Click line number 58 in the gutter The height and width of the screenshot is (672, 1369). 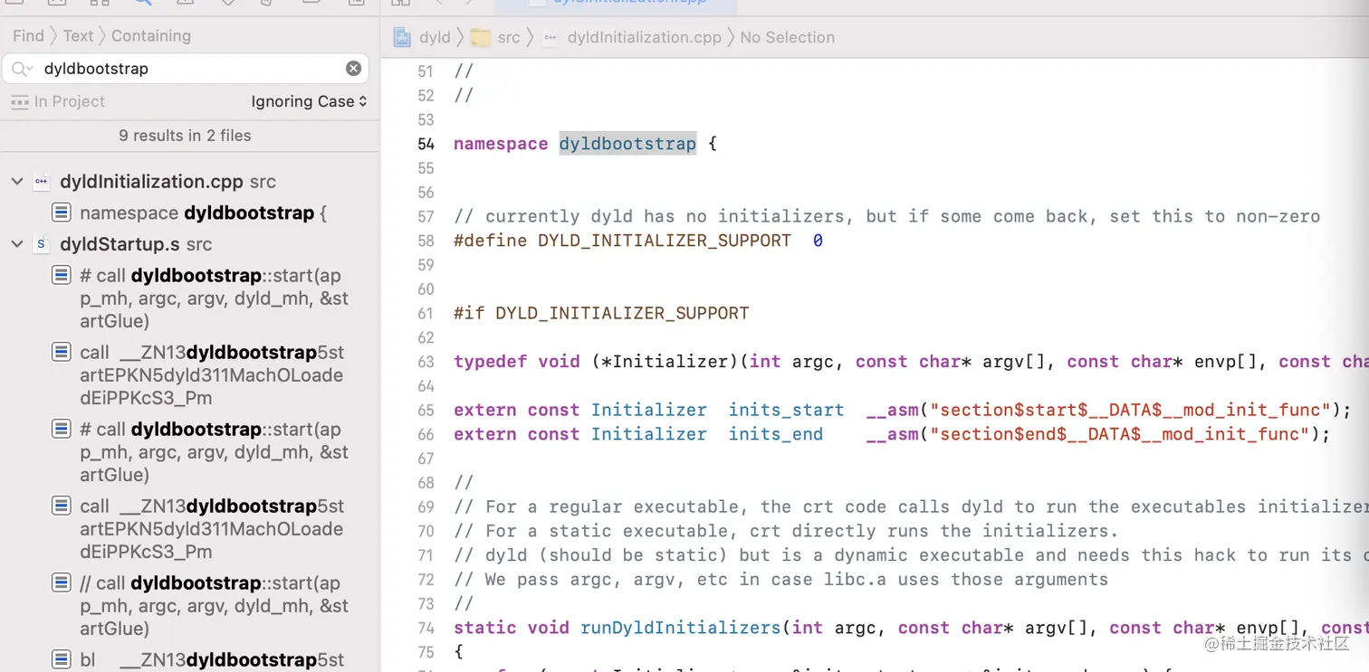point(426,241)
